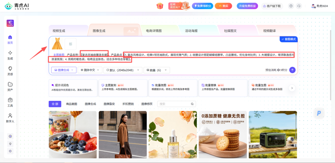Open the green power station image
This screenshot has height=163, width=335.
pos(273,134)
